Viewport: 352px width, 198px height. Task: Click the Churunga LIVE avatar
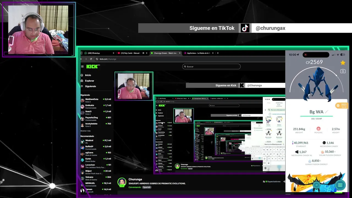[x=122, y=182]
